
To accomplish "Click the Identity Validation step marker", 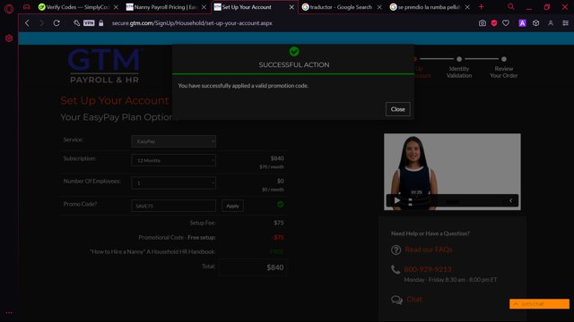I will [x=459, y=59].
